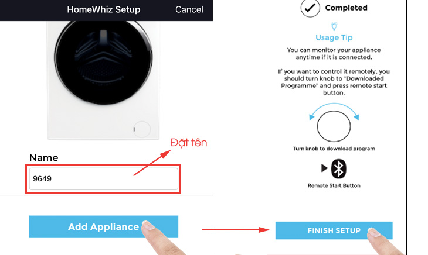
Task: Click the Usage Tip heading text
Action: 334,37
